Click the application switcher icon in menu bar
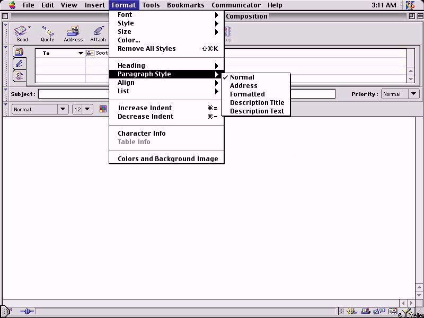424x318 pixels. click(410, 5)
